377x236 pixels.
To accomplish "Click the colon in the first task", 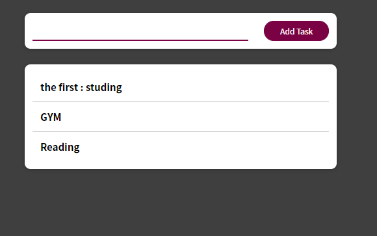I will [82, 88].
